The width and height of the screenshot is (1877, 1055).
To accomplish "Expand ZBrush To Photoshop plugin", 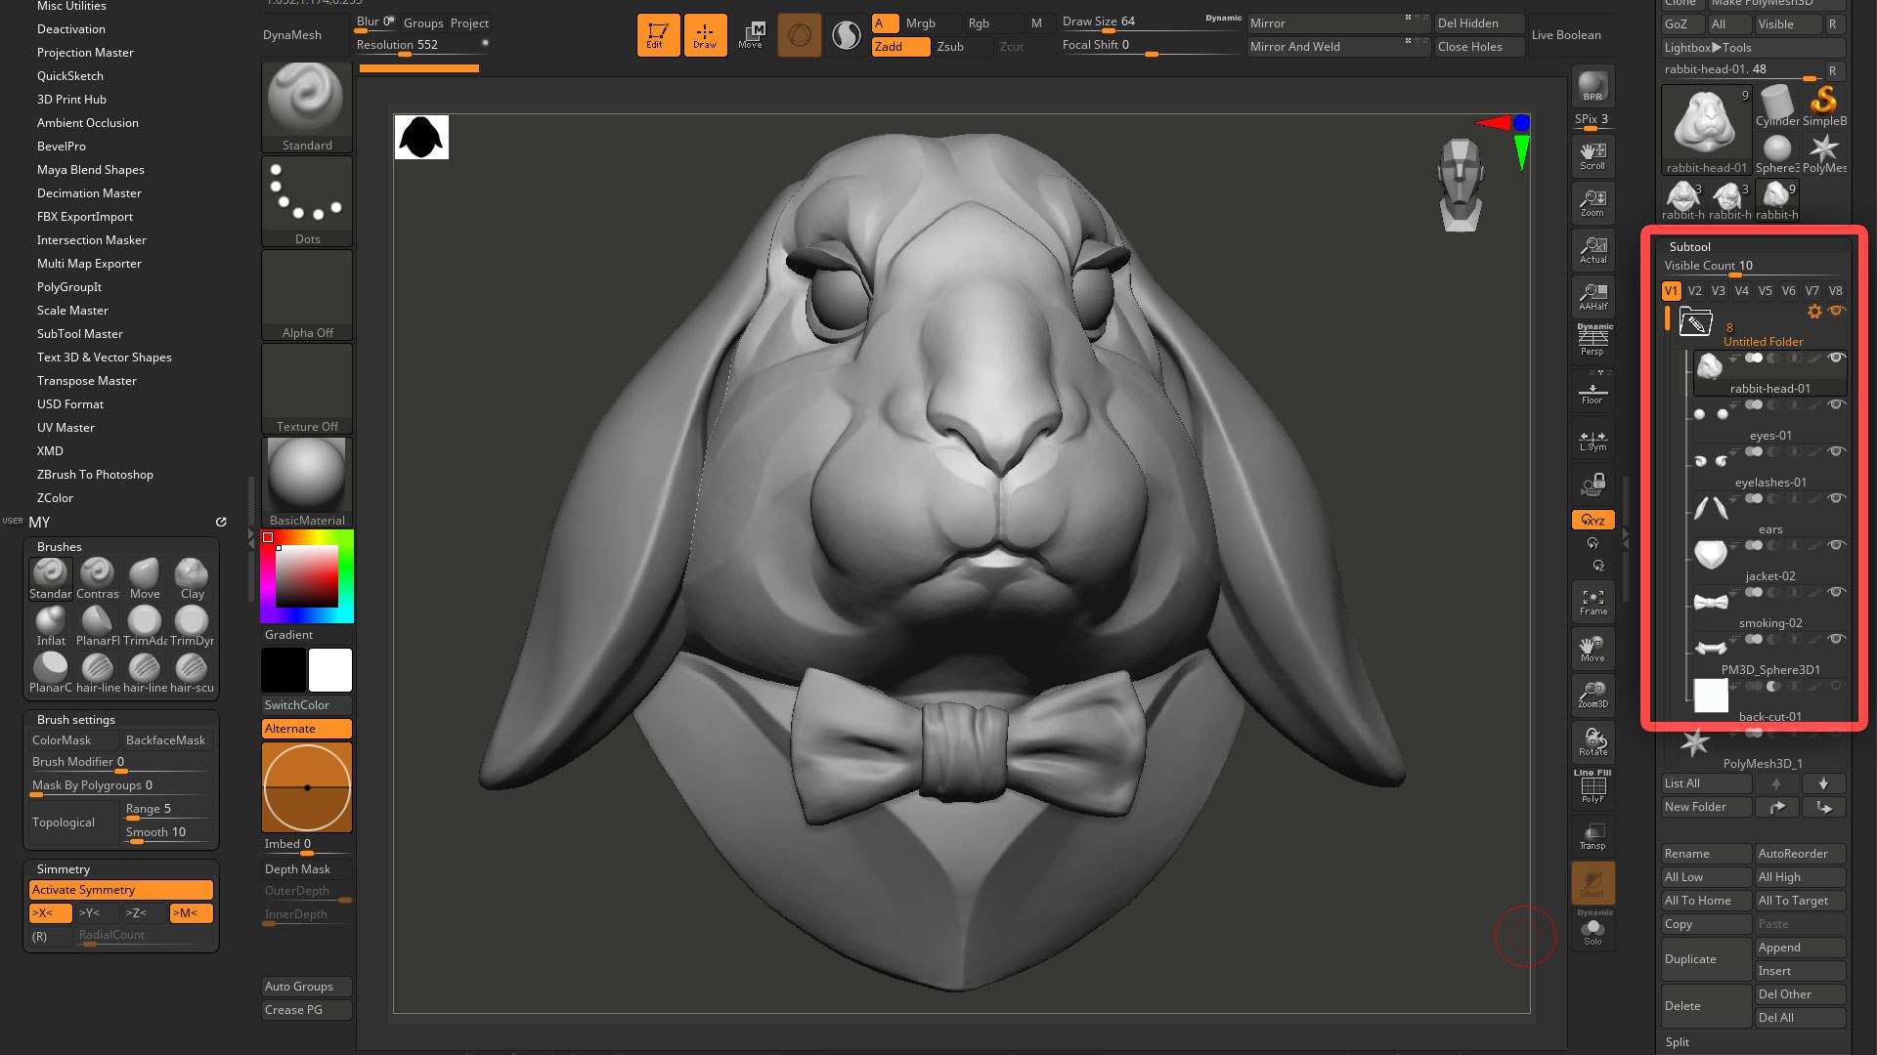I will coord(95,475).
